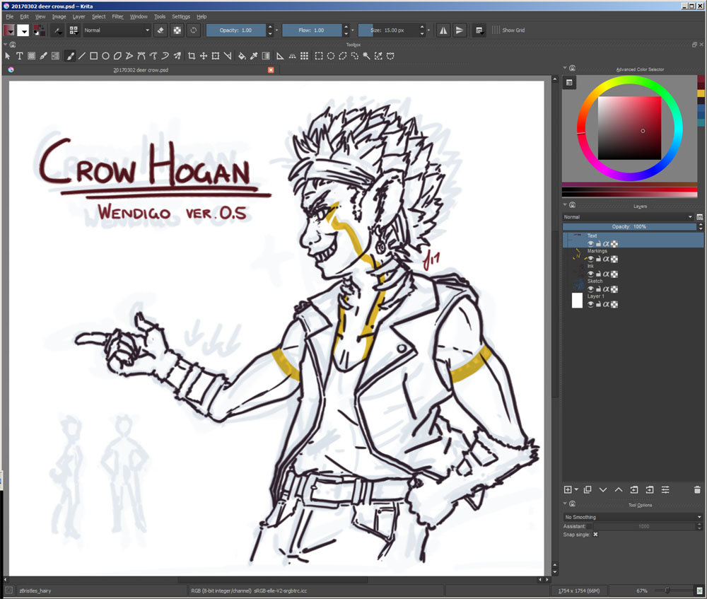Hide the Text layer
Image resolution: width=707 pixels, height=599 pixels.
(x=590, y=243)
